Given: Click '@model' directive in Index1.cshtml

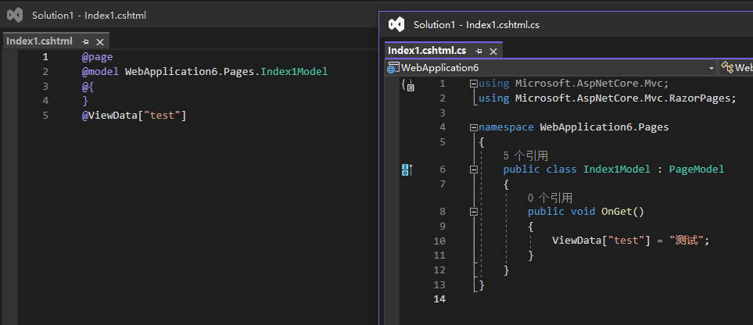Looking at the screenshot, I should pyautogui.click(x=100, y=72).
